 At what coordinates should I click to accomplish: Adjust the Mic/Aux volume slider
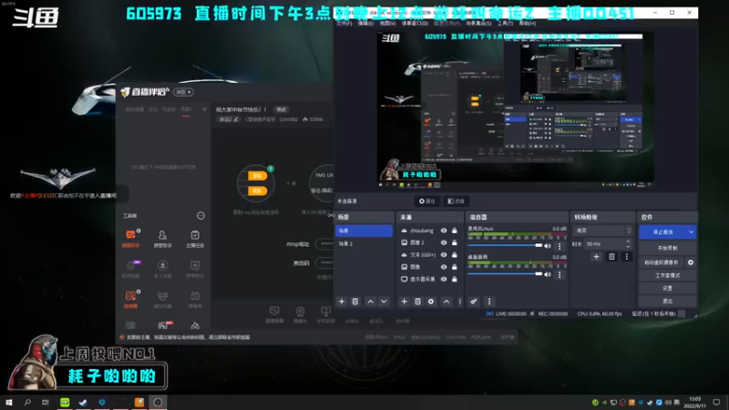(x=505, y=245)
